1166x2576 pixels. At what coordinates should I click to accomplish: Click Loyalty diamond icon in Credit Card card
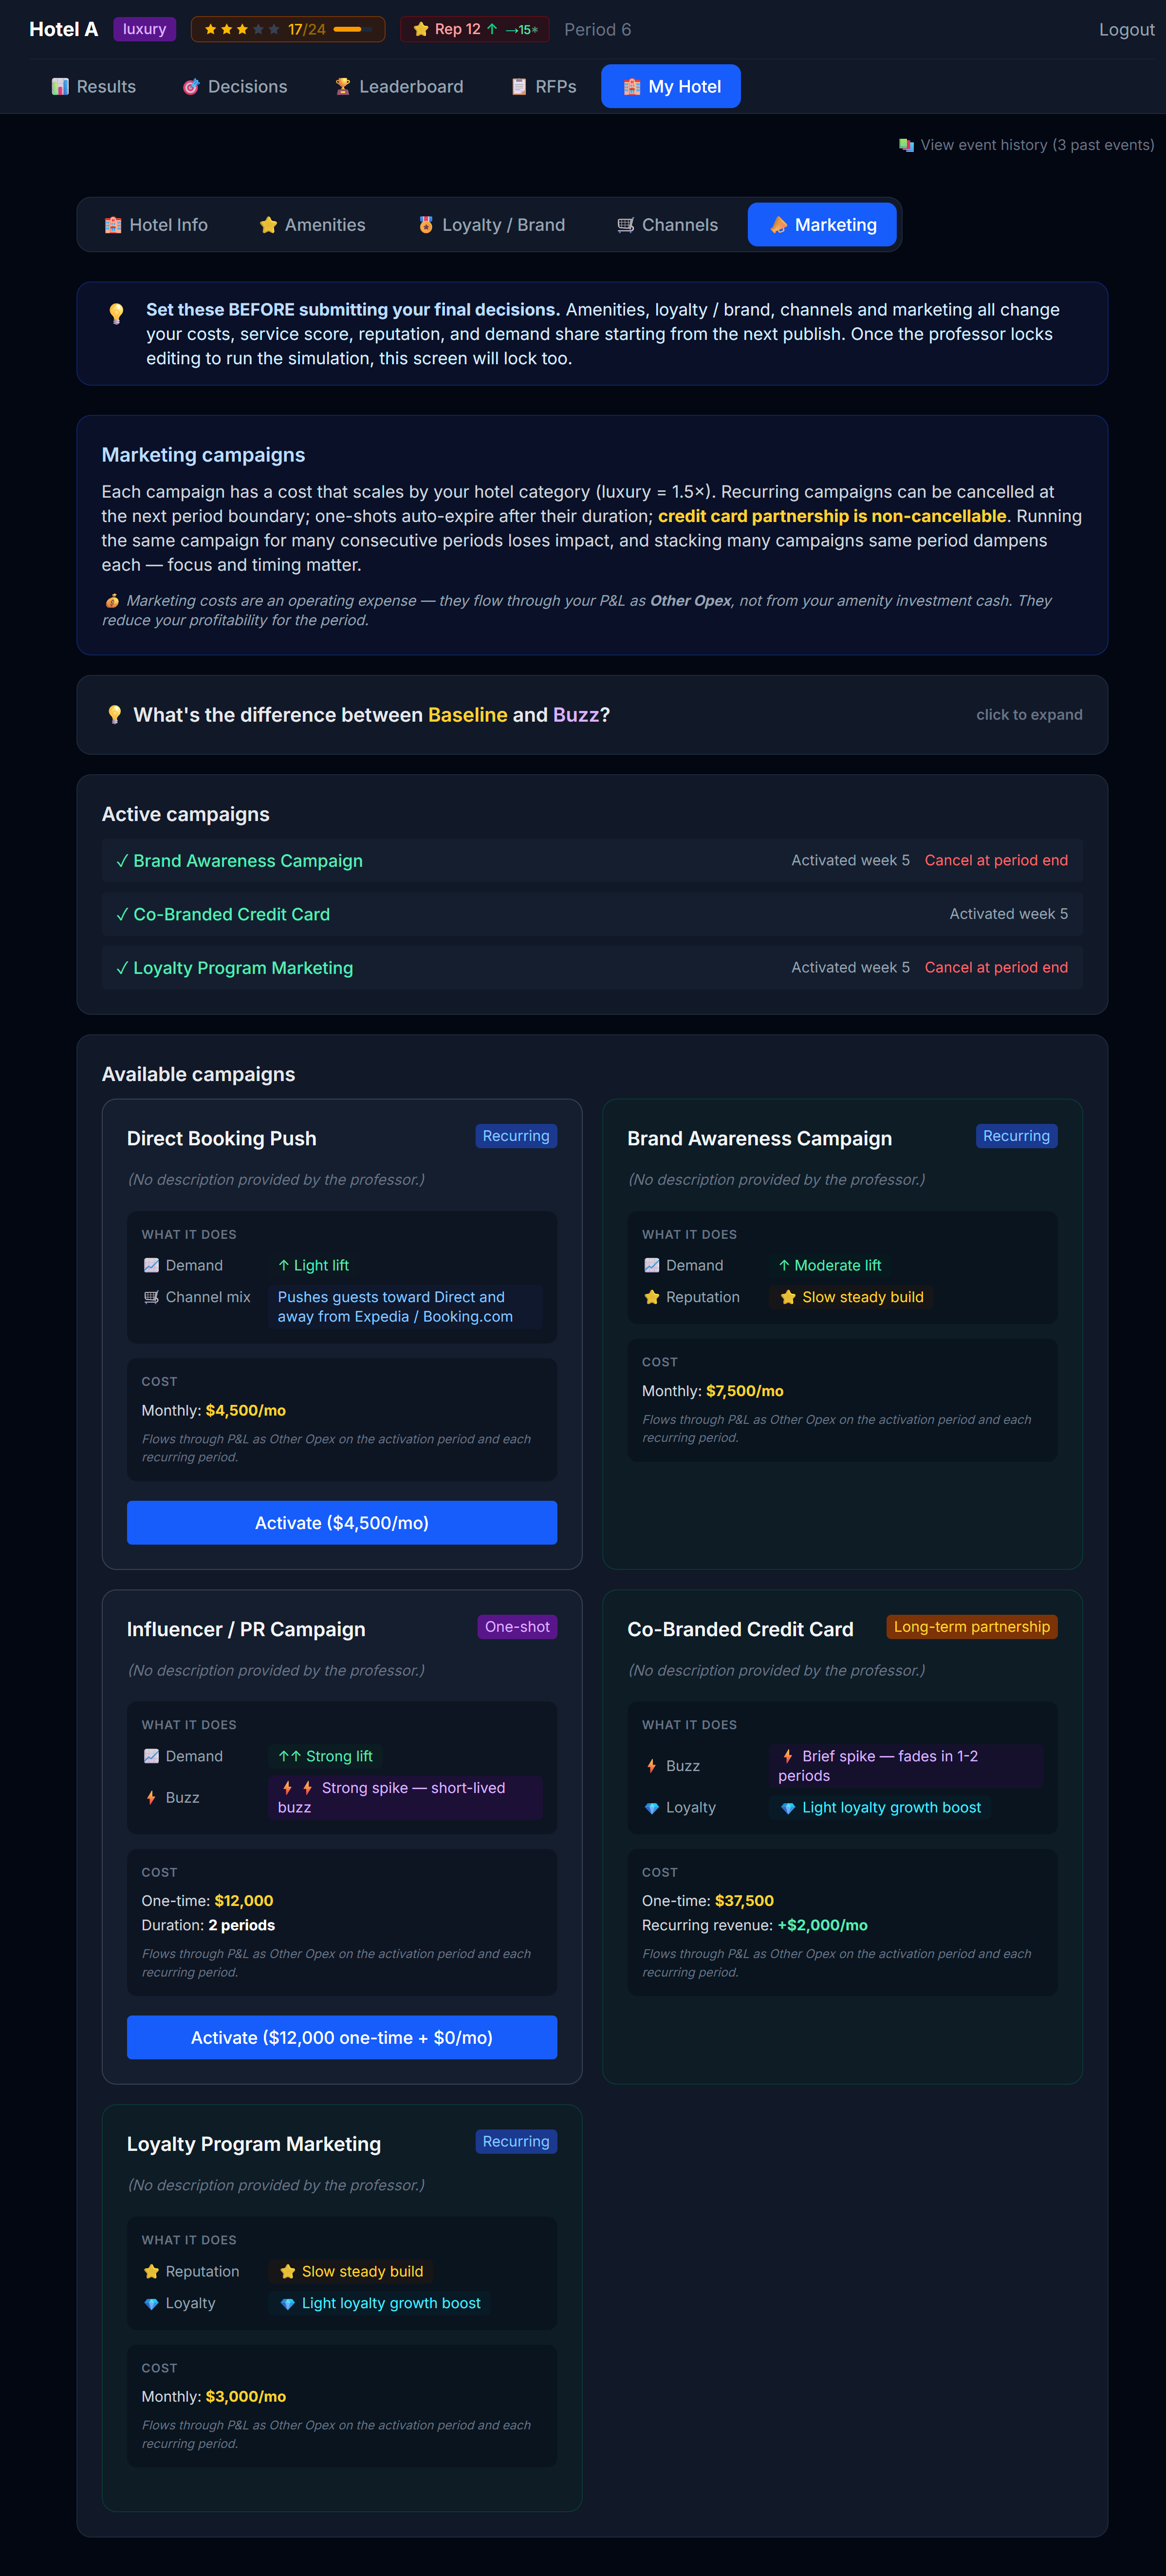point(652,1808)
